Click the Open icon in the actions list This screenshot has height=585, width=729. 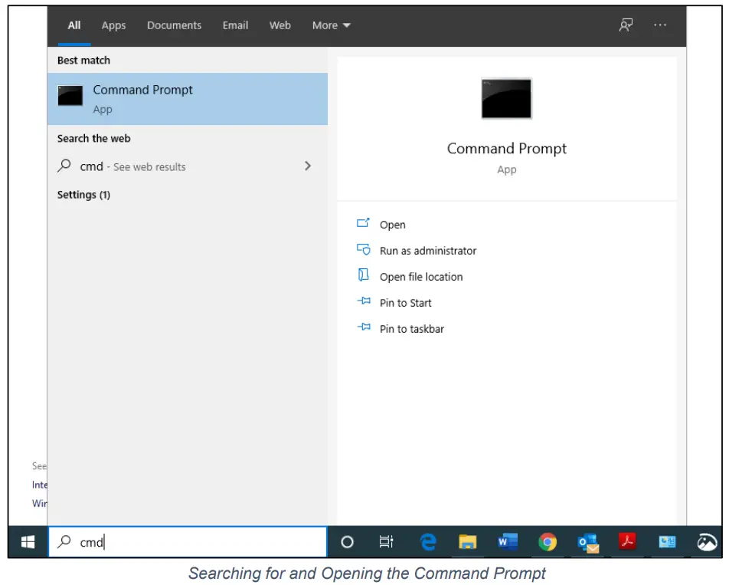coord(363,223)
